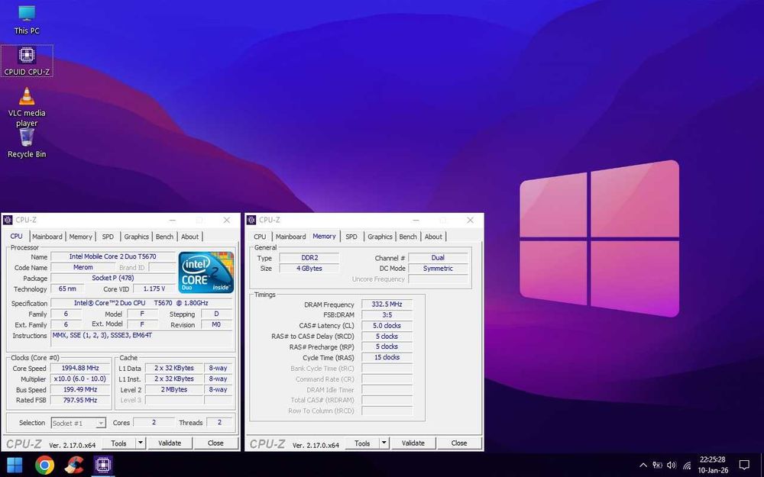Click the 4 GBytes memory size value
Image resolution: width=764 pixels, height=477 pixels.
pyautogui.click(x=309, y=269)
